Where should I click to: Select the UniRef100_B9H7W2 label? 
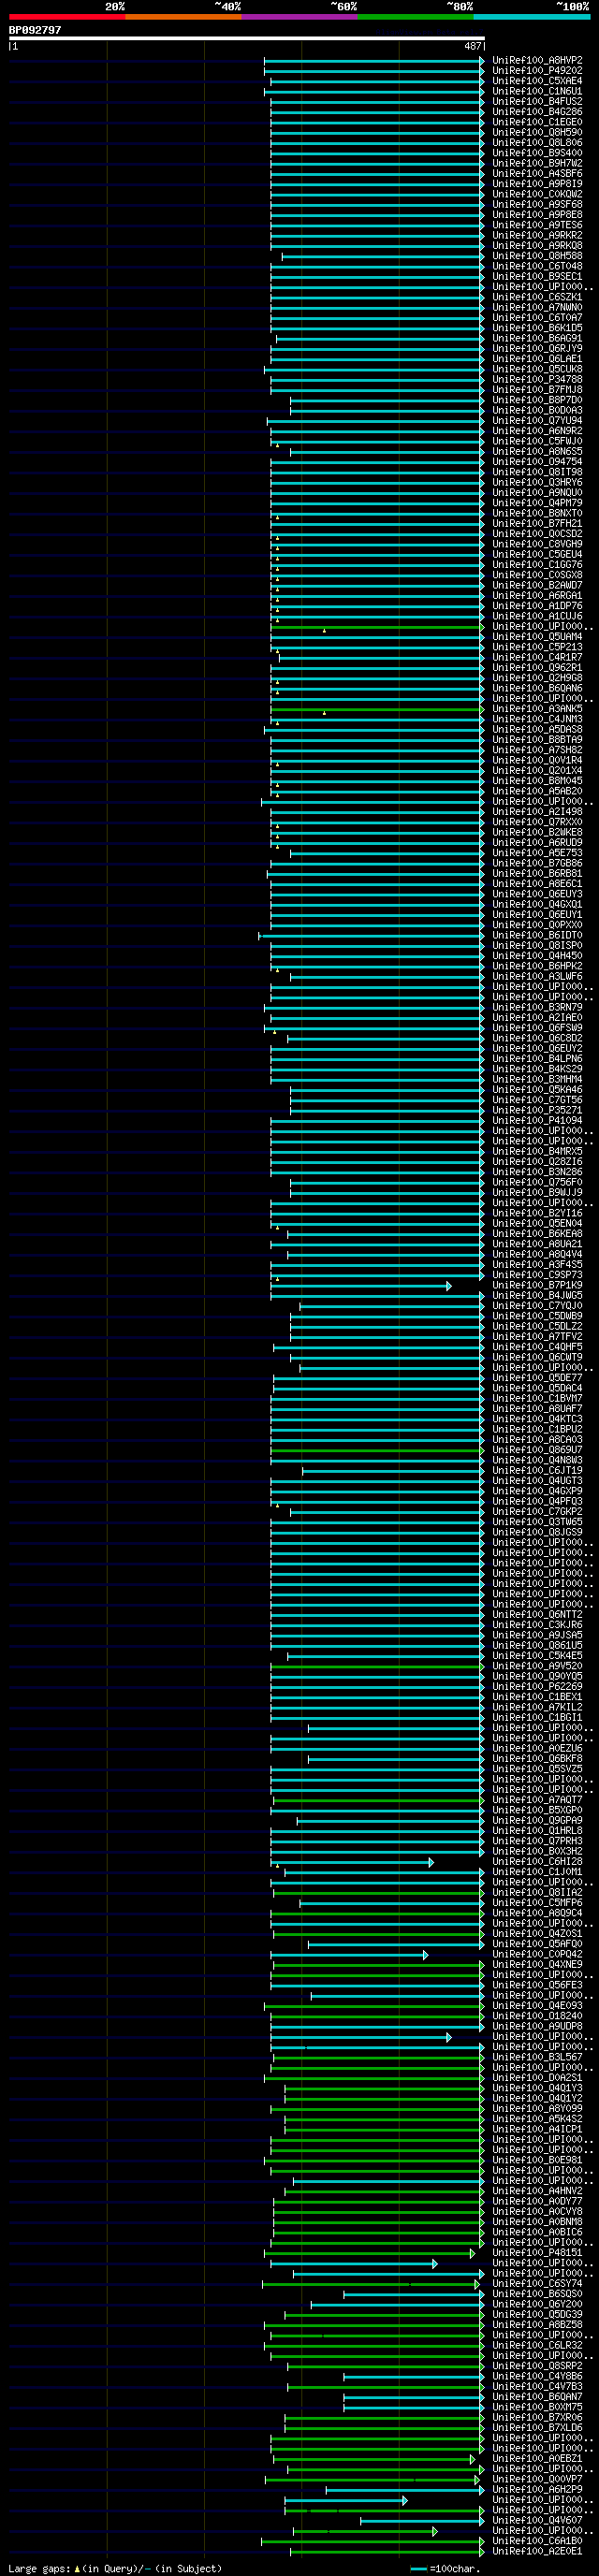(537, 164)
